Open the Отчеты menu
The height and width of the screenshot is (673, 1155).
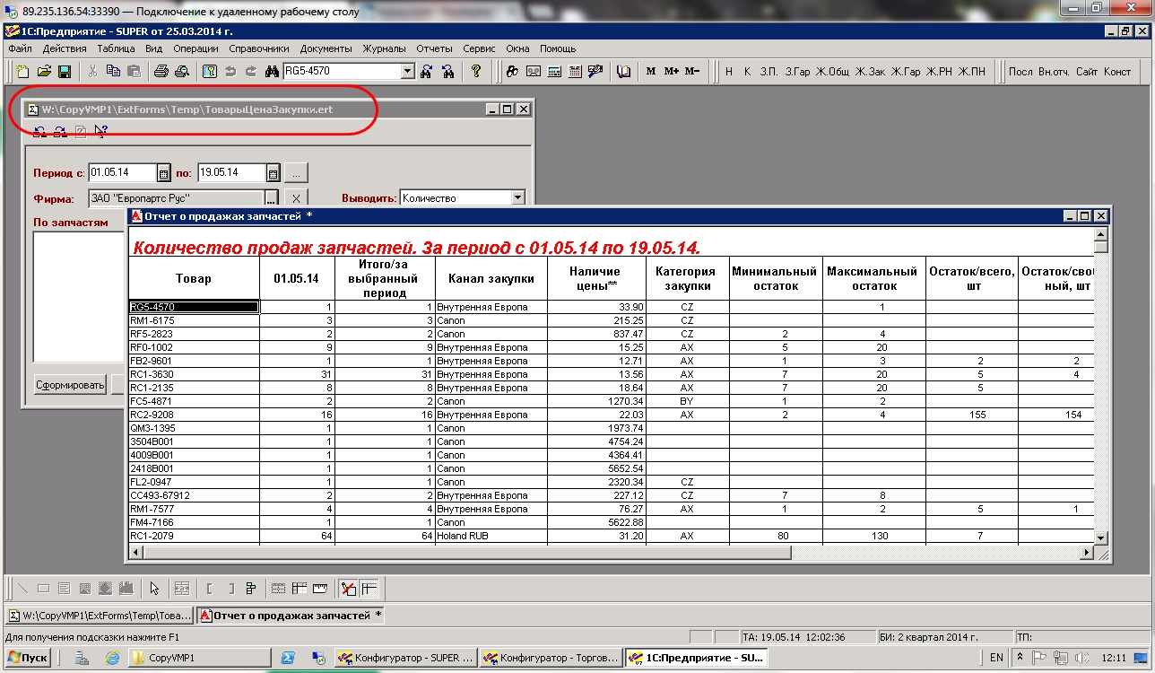(434, 48)
